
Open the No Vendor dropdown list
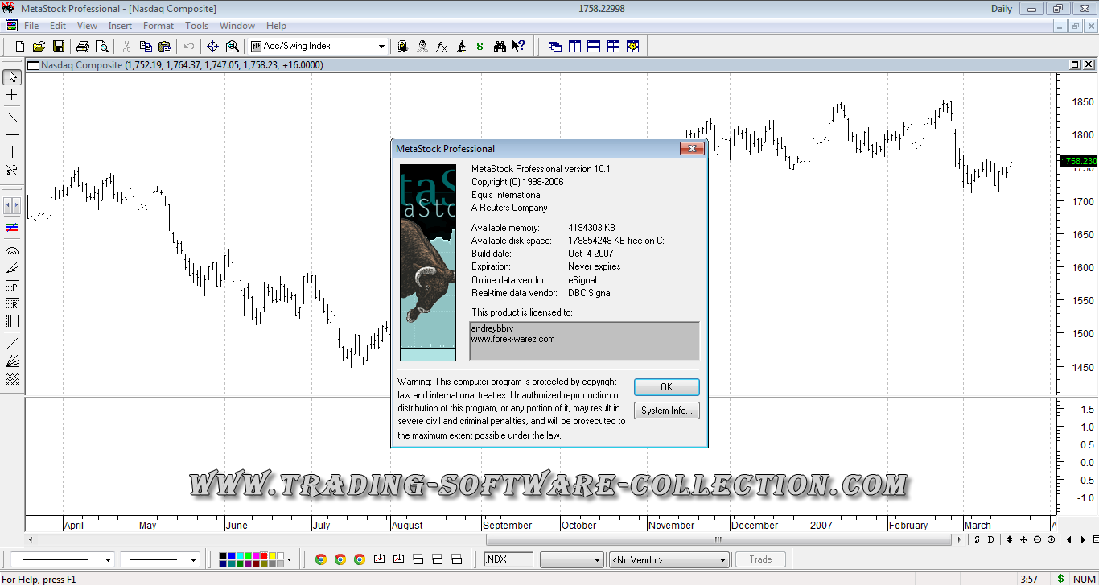(722, 559)
